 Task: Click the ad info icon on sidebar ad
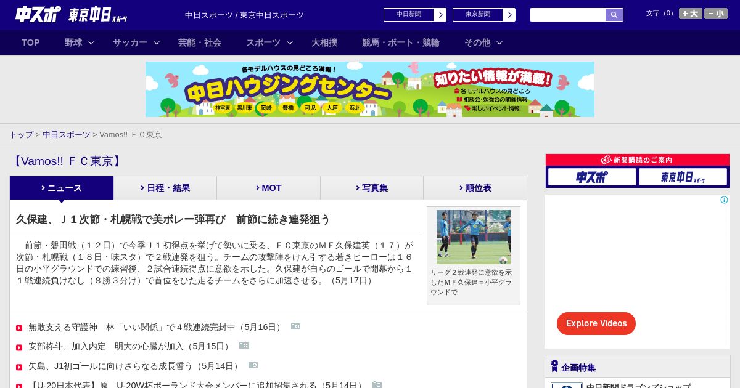(x=724, y=200)
